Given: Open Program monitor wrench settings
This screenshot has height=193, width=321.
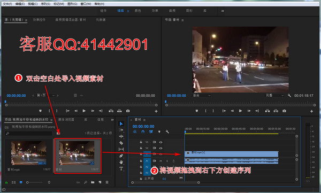Looking at the screenshot, I should pos(289,96).
